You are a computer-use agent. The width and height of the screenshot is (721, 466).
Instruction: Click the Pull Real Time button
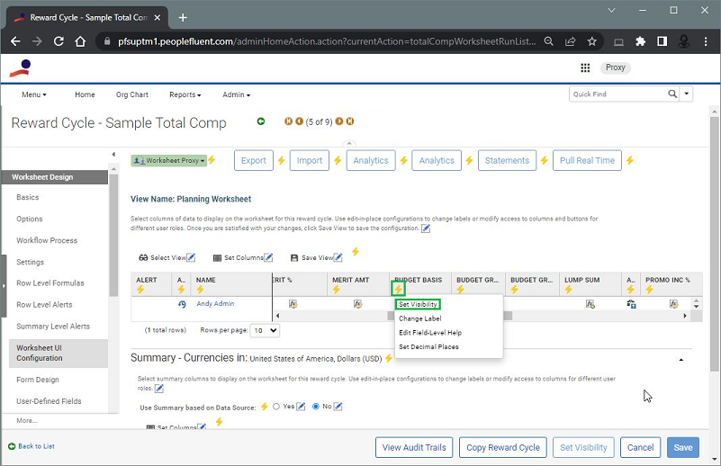[x=587, y=160]
